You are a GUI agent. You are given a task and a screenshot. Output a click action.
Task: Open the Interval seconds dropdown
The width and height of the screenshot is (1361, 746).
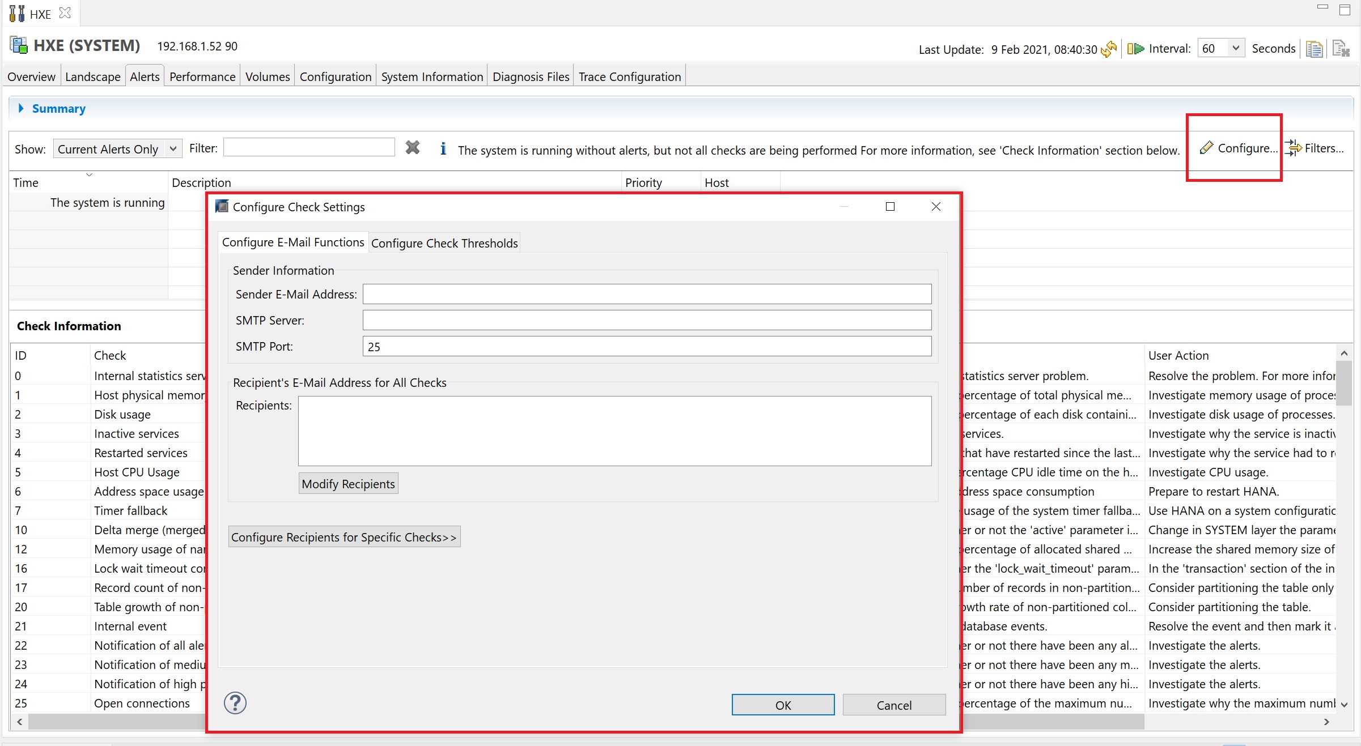[x=1235, y=48]
